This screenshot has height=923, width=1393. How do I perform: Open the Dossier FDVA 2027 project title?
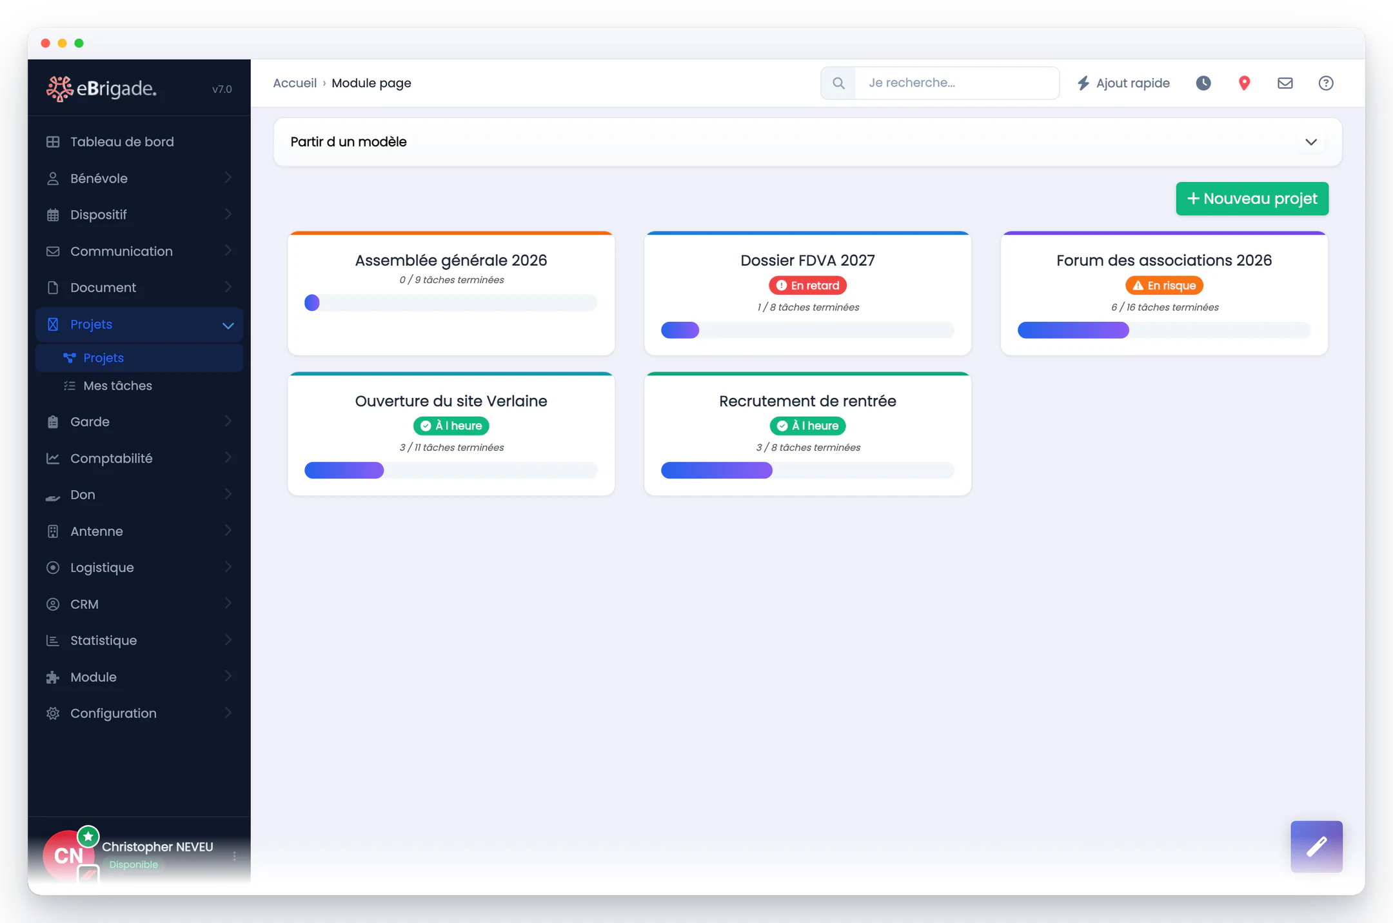pos(807,261)
